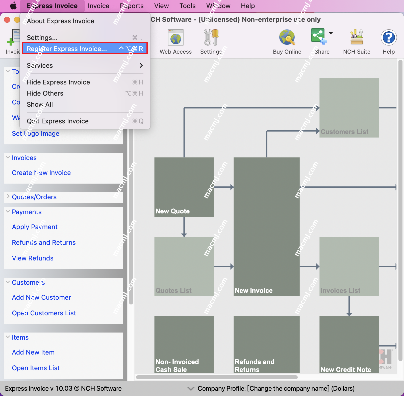Screen dimensions: 404x396
Task: Open the Apple menu
Action: 13,6
